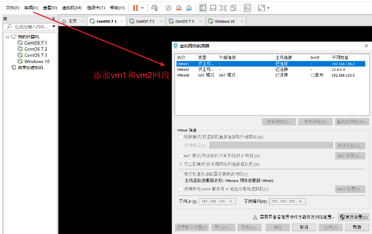
Task: Click the 名称 column header
Action: [x=186, y=57]
